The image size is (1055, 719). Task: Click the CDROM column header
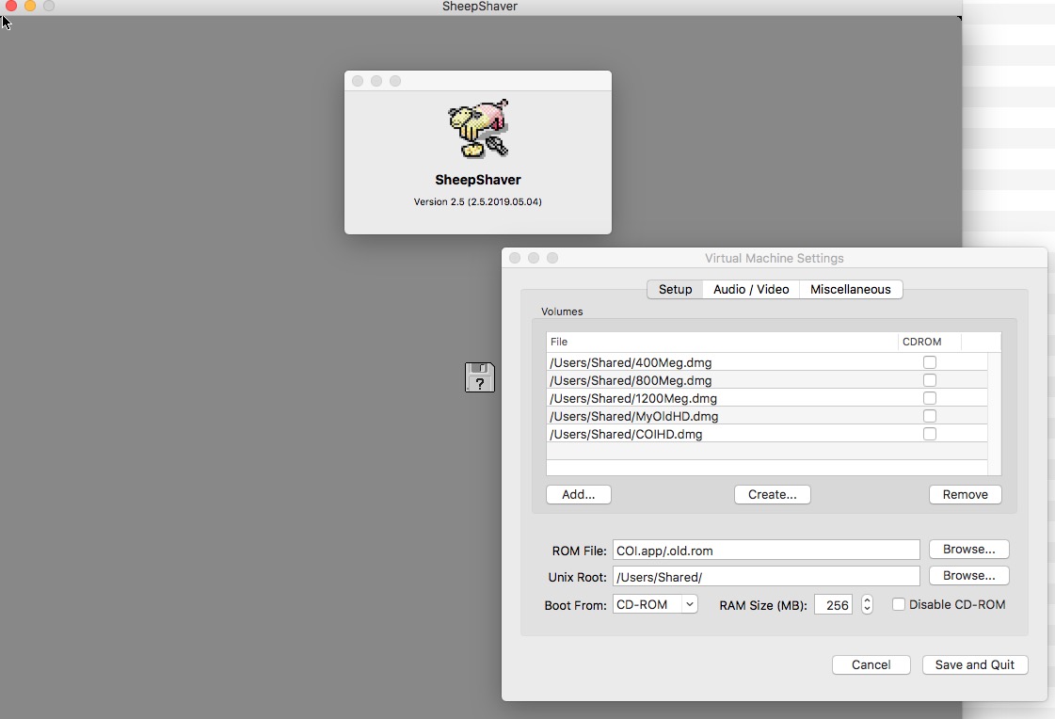pyautogui.click(x=929, y=342)
